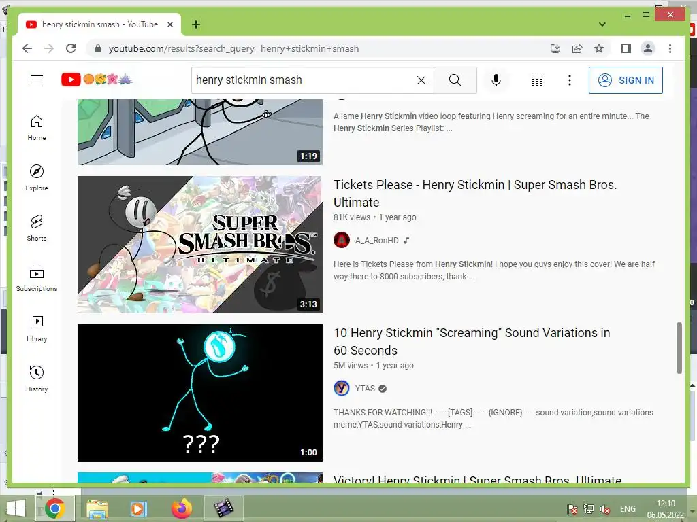The height and width of the screenshot is (522, 697).
Task: Open the 1:19 stickman video thumbnail
Action: [x=200, y=132]
